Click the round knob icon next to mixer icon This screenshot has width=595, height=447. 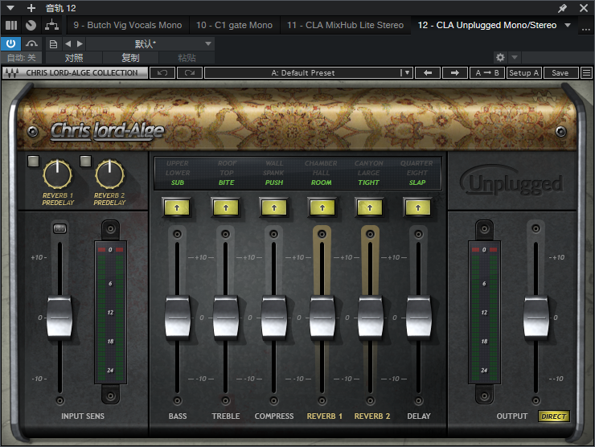pos(31,26)
